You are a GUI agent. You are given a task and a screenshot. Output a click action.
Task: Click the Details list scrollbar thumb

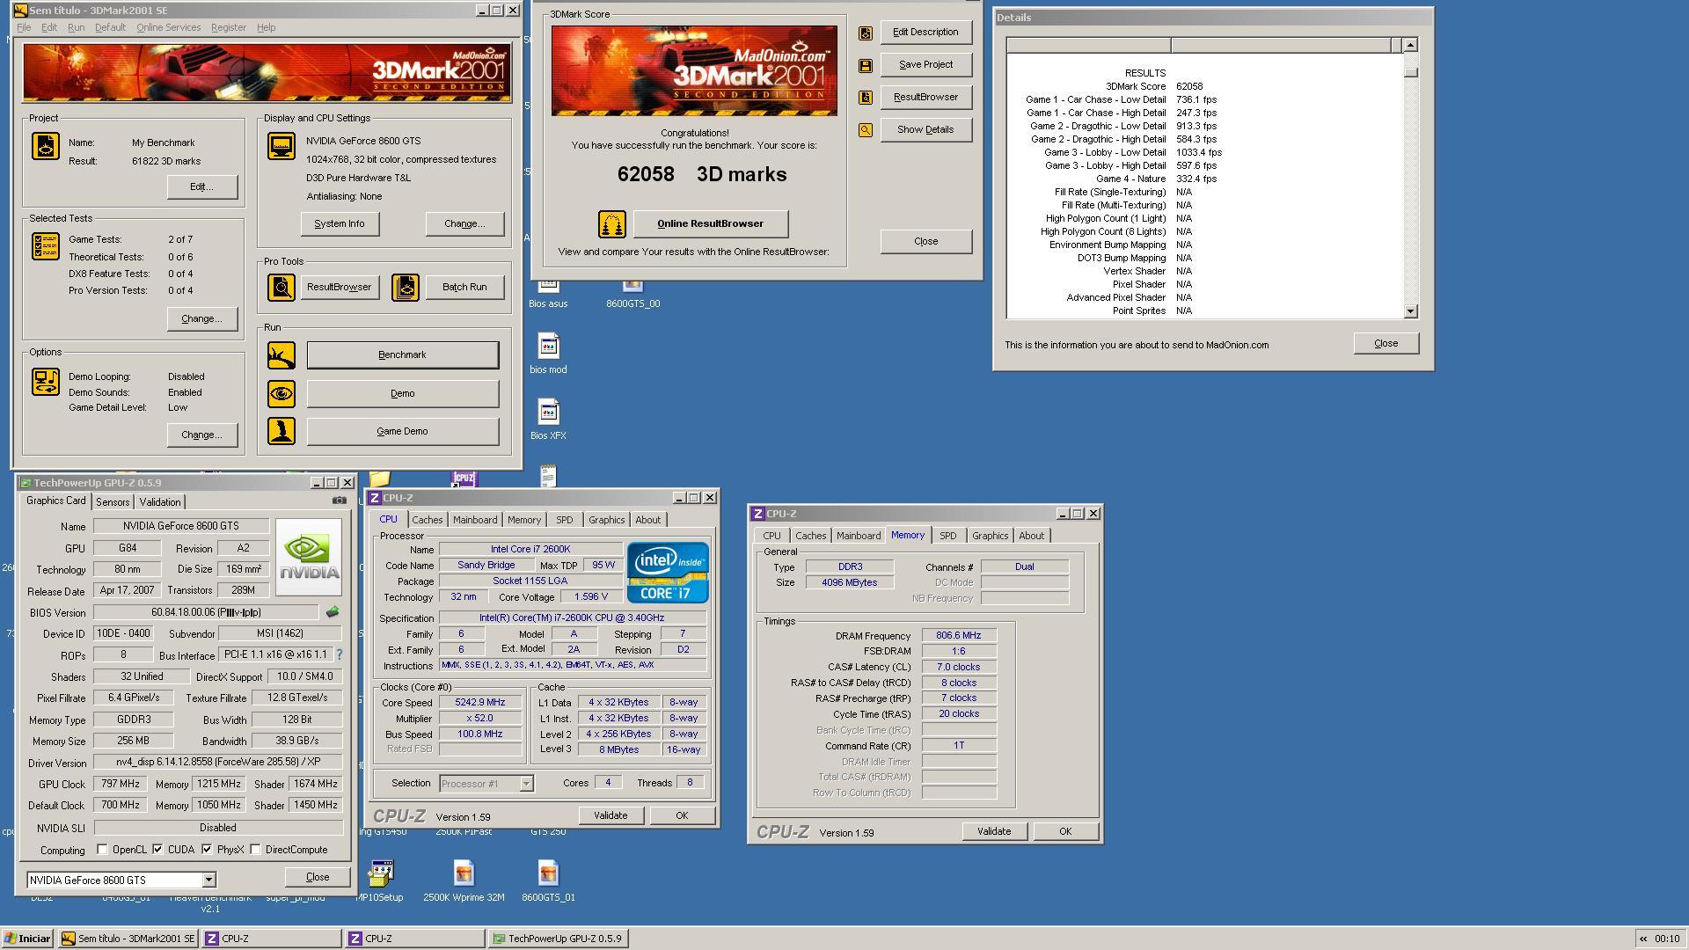1410,72
